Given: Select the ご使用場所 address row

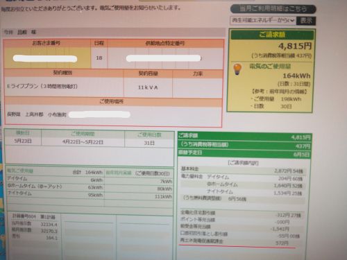Looking at the screenshot, I should [113, 114].
